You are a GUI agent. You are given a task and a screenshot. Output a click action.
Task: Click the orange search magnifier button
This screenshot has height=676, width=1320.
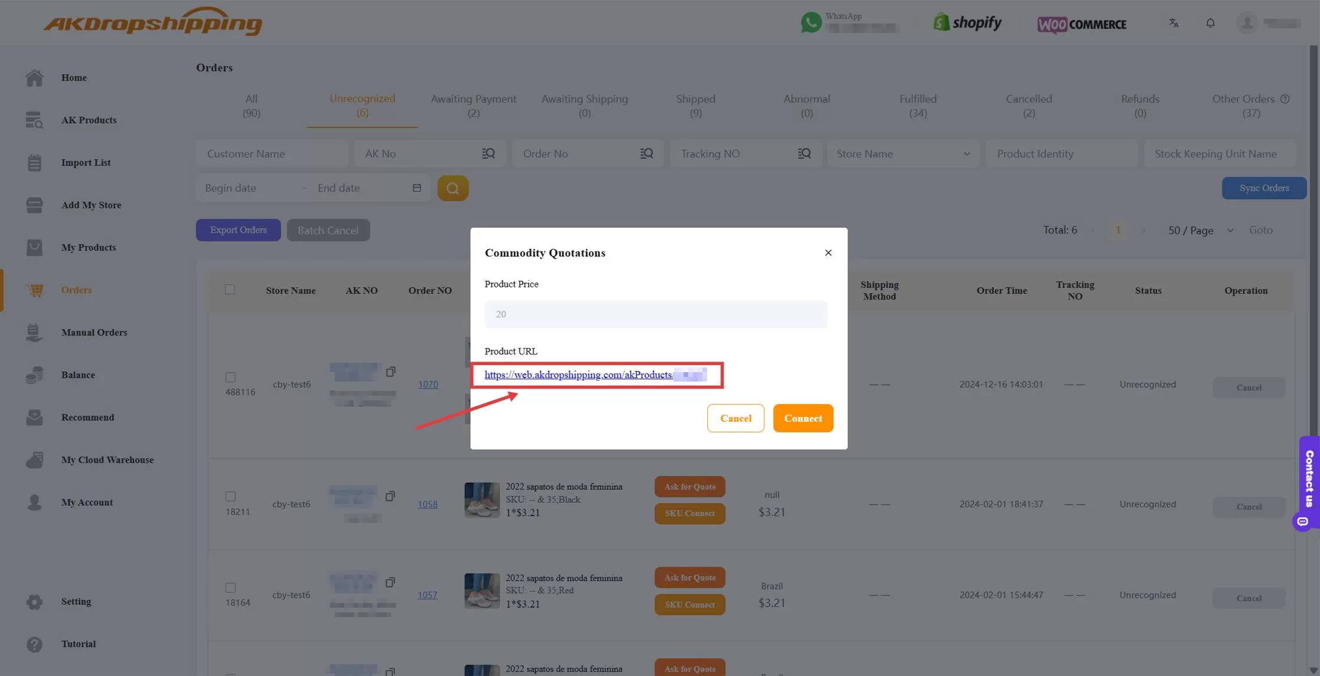coord(453,188)
